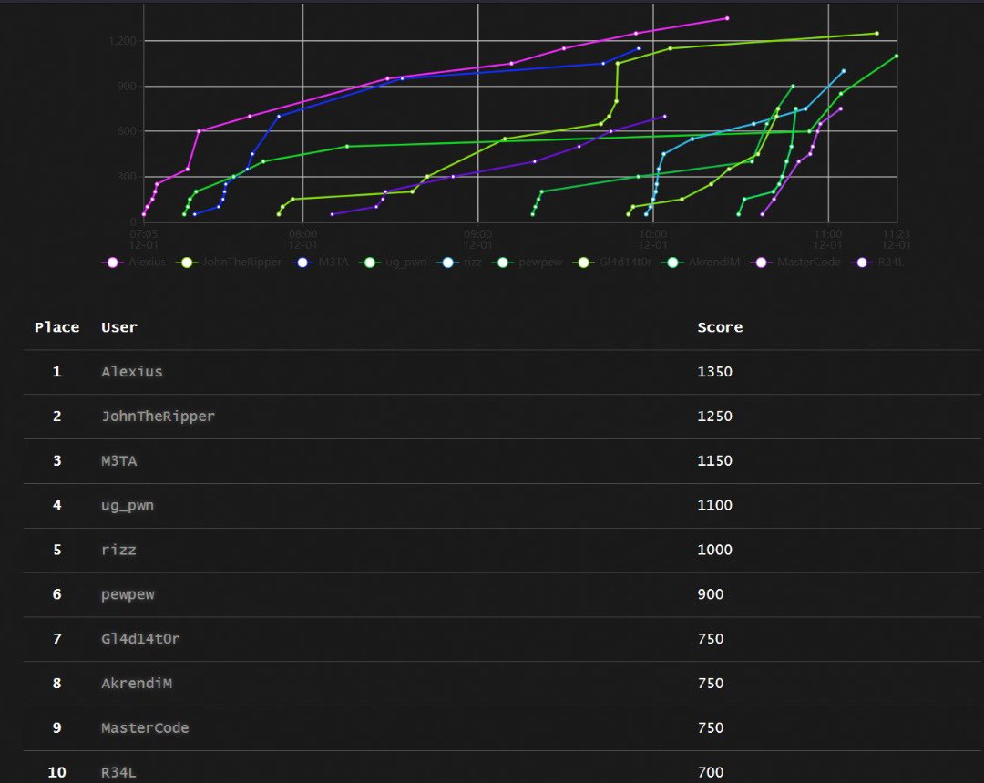Screen dimensions: 984x783
Task: Click final data point of M3TA blue line
Action: tap(639, 48)
